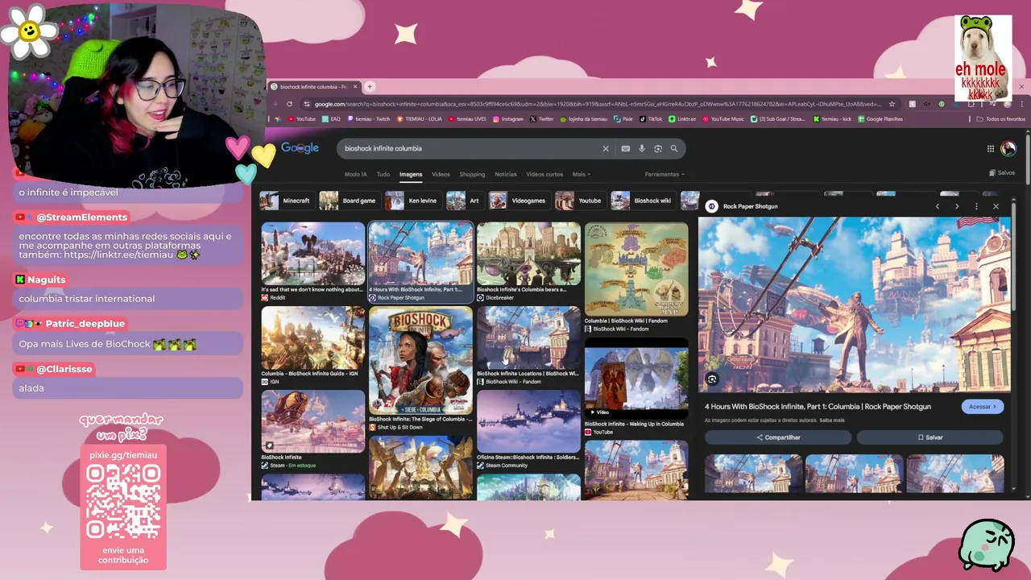
Task: Search by image with Google Lens icon
Action: pyautogui.click(x=658, y=148)
